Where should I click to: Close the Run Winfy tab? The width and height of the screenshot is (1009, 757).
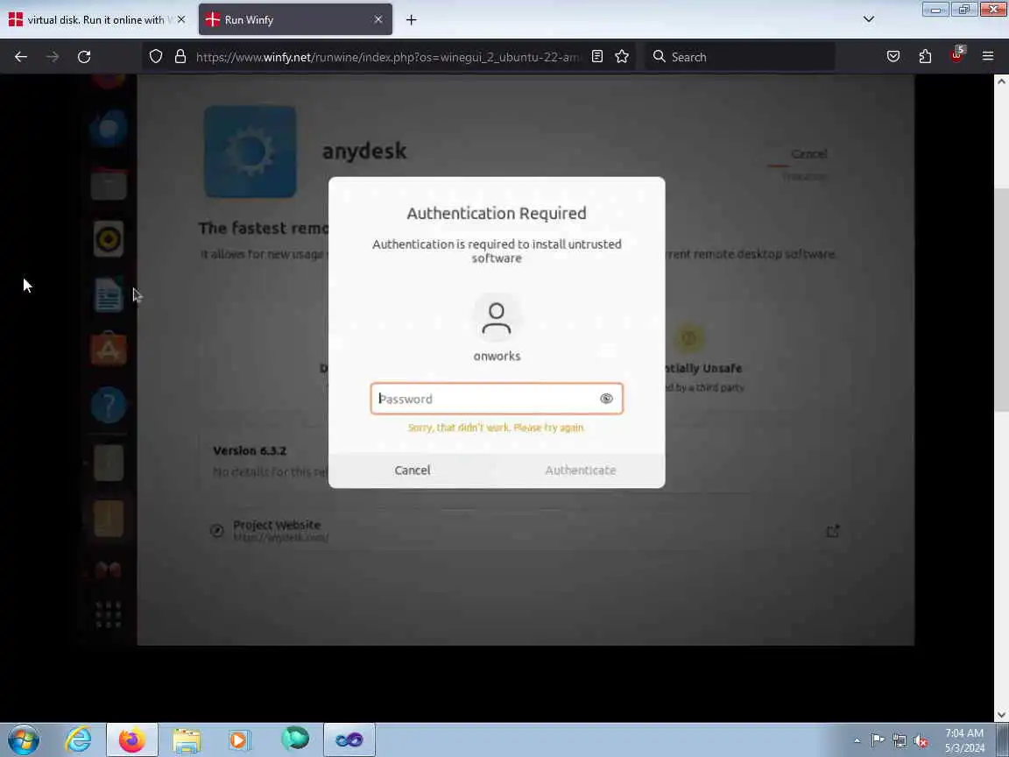(x=378, y=20)
